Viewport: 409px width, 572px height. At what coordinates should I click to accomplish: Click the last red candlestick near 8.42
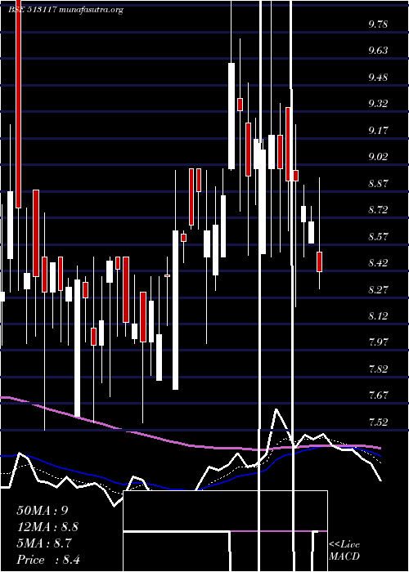coord(320,261)
